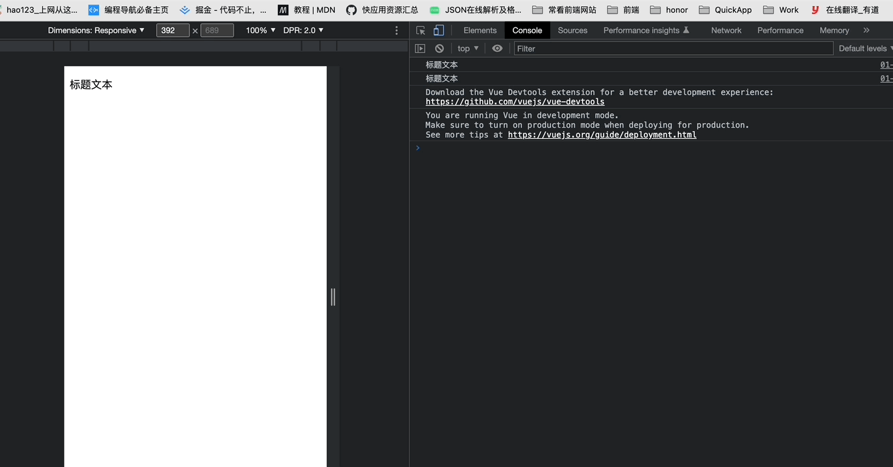The width and height of the screenshot is (893, 467).
Task: Open the Network panel
Action: [x=726, y=30]
